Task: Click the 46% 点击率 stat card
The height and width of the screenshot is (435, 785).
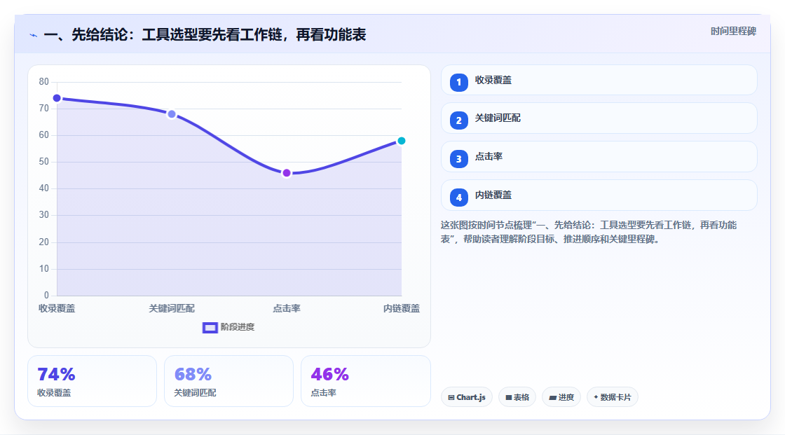Action: 365,381
